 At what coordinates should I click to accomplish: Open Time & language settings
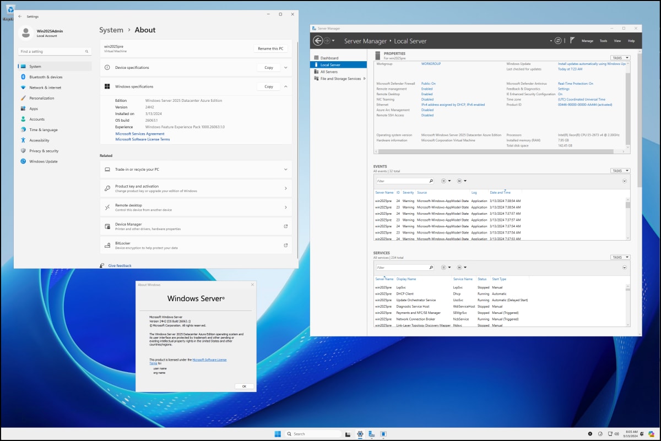[x=55, y=129]
